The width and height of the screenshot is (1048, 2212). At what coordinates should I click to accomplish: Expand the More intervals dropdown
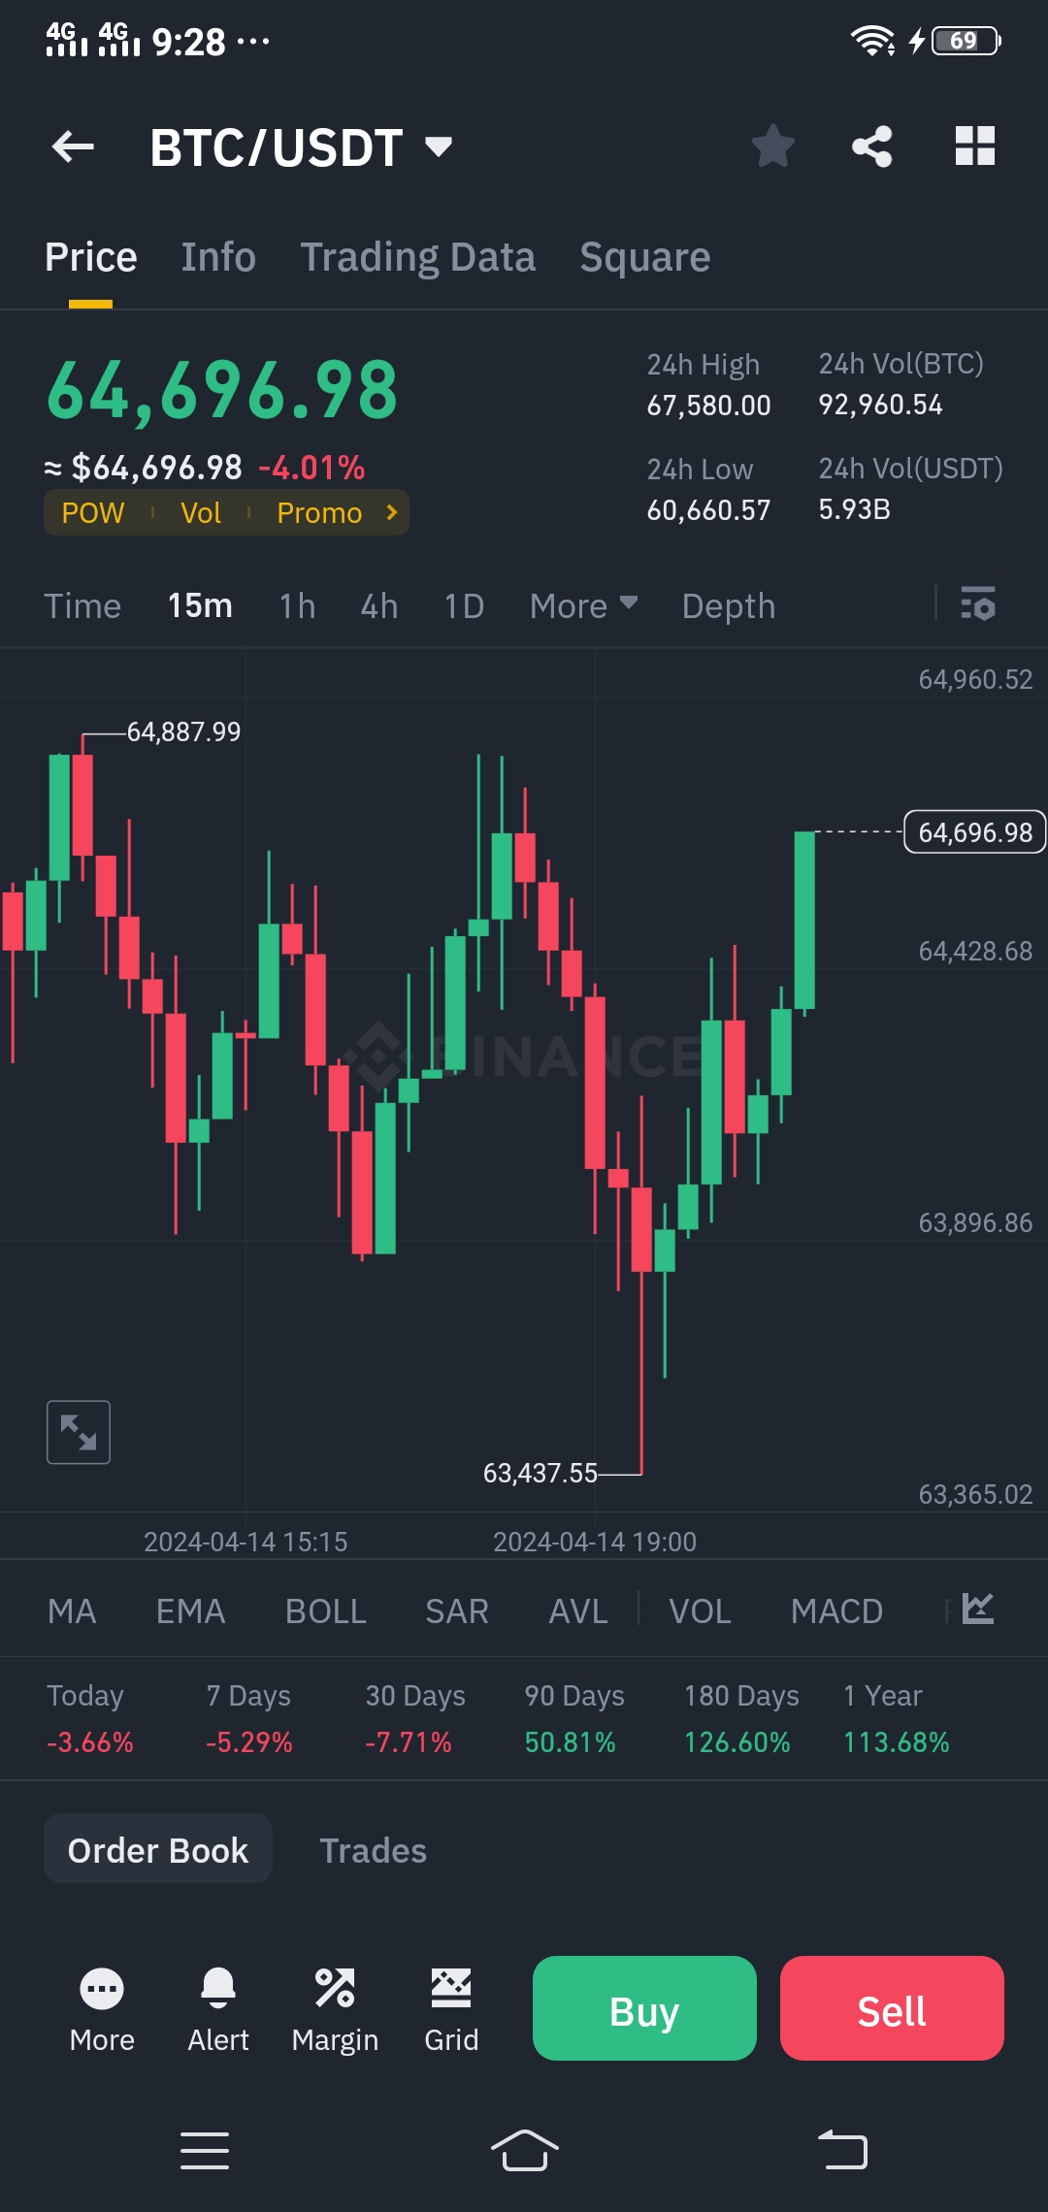click(x=583, y=606)
